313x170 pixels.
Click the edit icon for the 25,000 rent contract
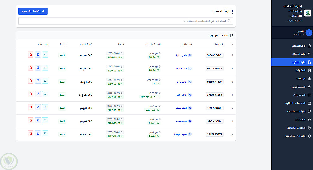point(38,94)
